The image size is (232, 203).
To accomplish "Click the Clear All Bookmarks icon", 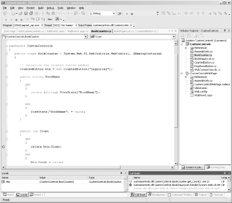I will click(x=225, y=13).
